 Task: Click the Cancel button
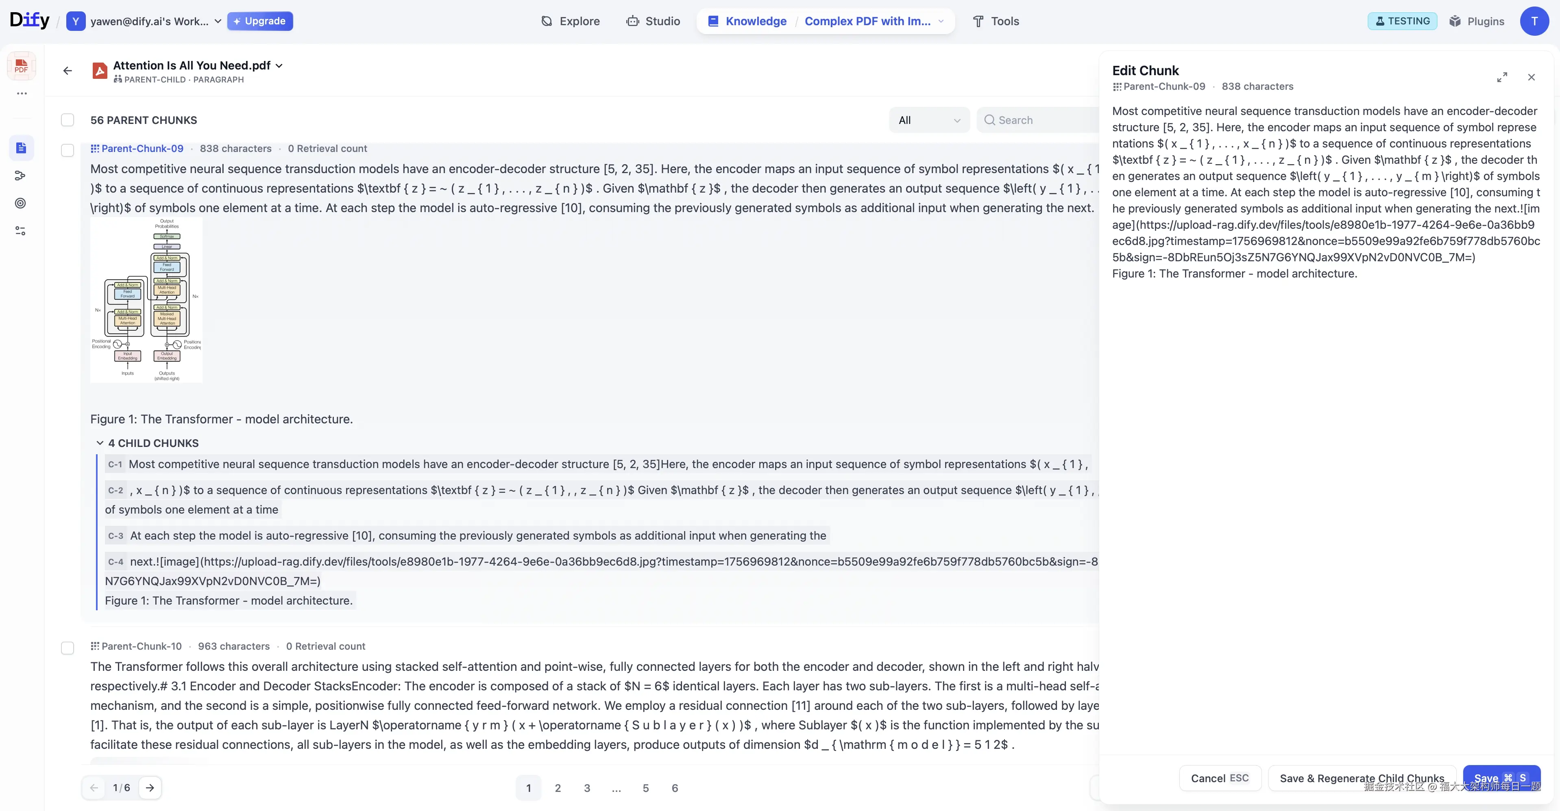(1219, 778)
